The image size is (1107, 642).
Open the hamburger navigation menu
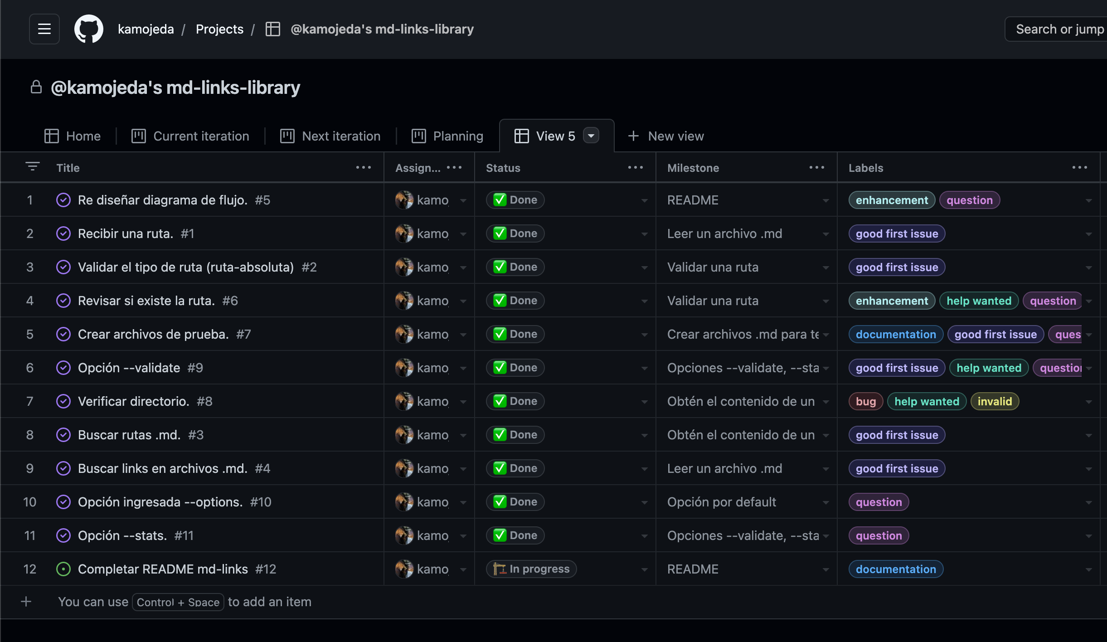[44, 29]
